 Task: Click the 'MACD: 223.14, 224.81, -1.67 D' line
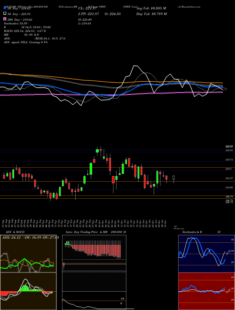pyautogui.click(x=25, y=31)
